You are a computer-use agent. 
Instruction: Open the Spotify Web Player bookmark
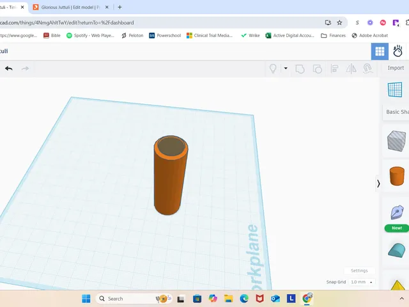click(x=90, y=36)
